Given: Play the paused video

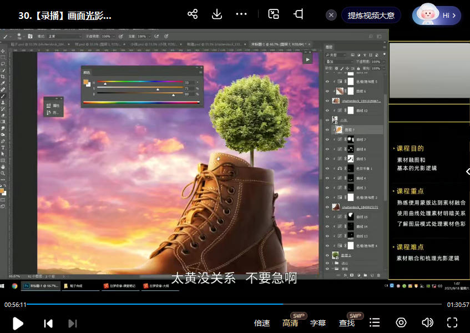Looking at the screenshot, I should tap(18, 323).
